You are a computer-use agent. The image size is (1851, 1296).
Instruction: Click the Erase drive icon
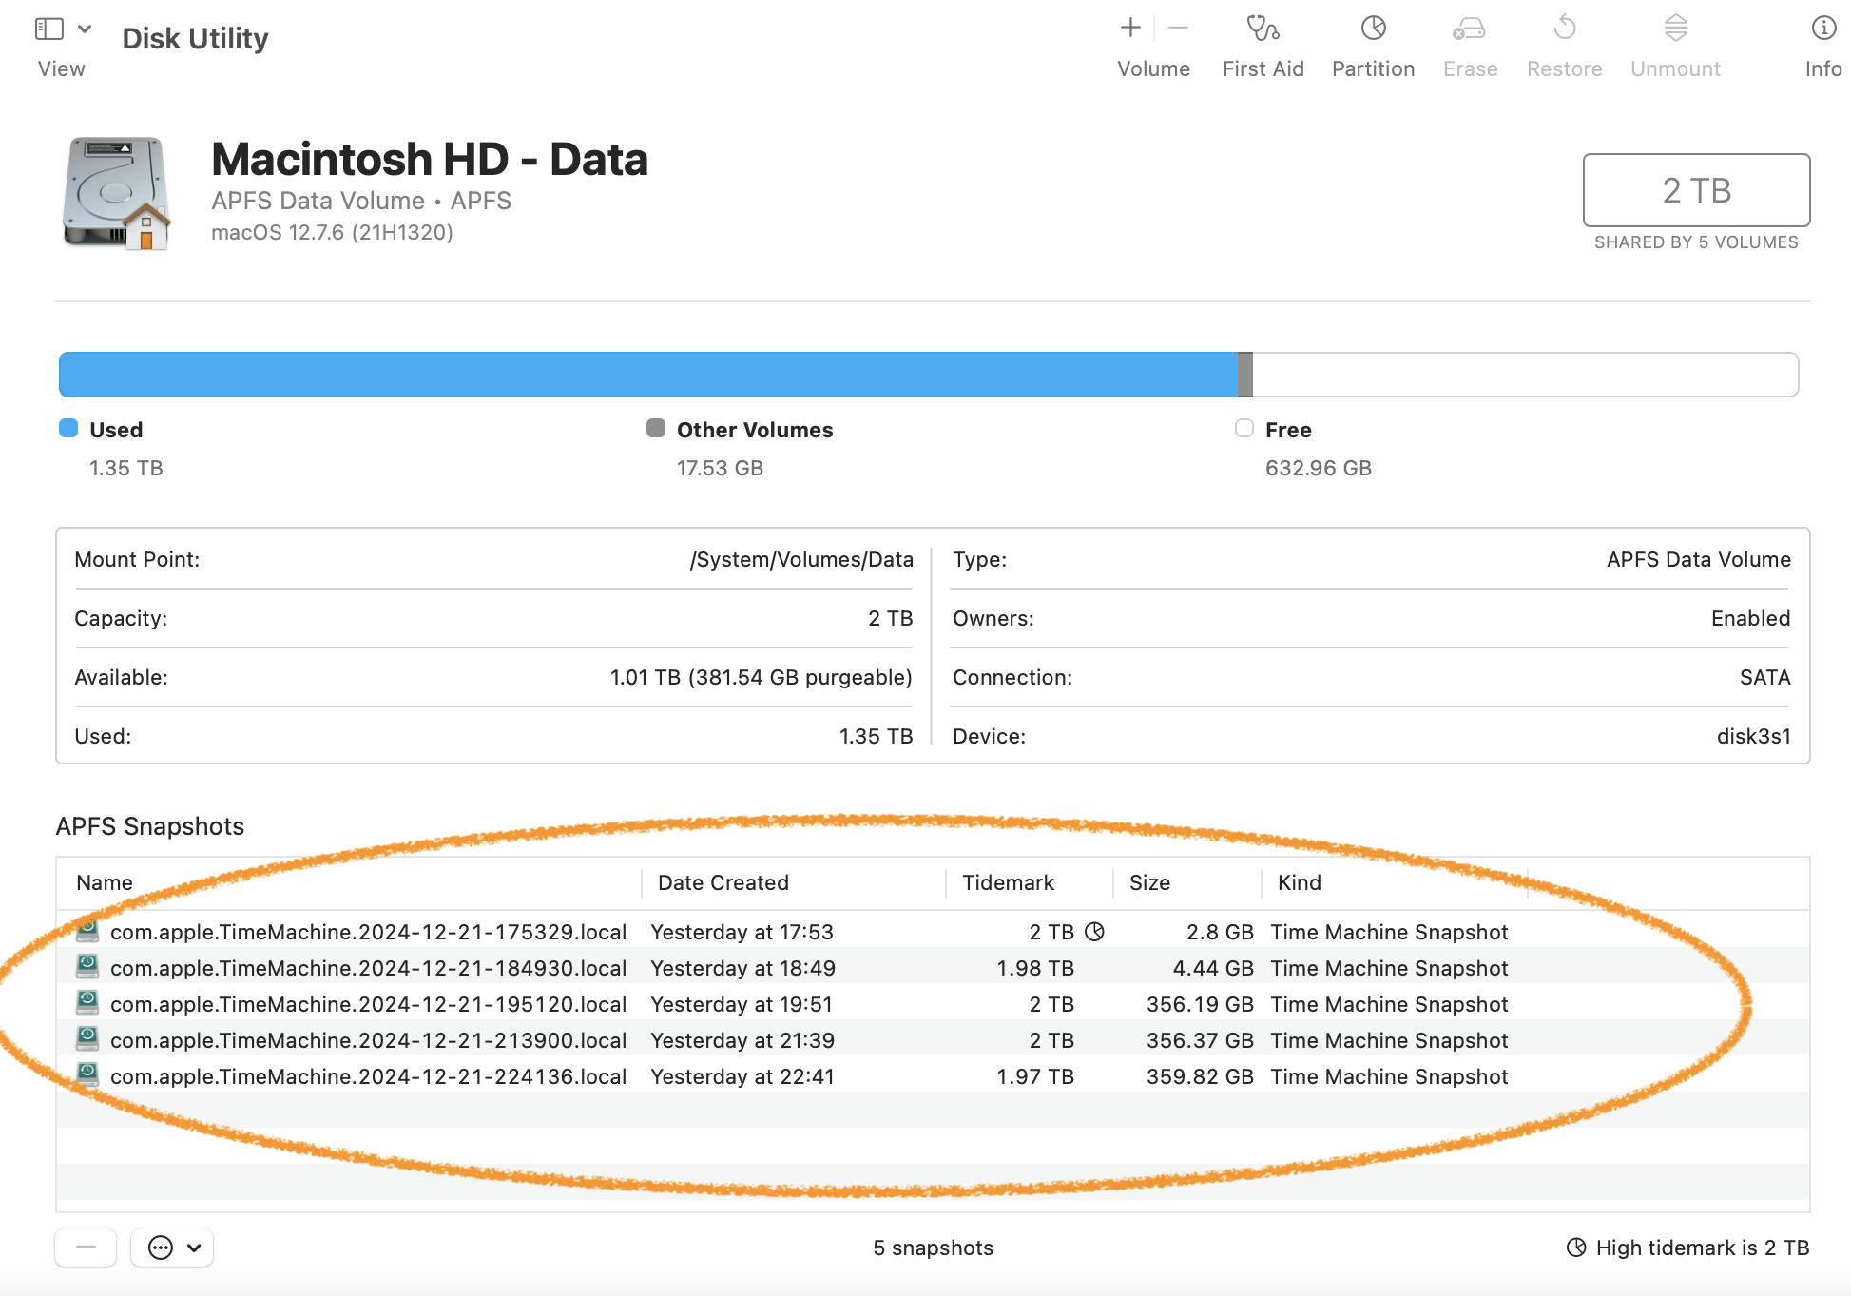pos(1469,29)
